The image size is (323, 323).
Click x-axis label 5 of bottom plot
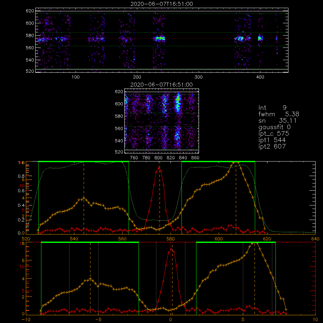pyautogui.click(x=243, y=320)
